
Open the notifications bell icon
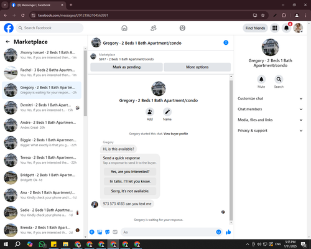pos(286,28)
